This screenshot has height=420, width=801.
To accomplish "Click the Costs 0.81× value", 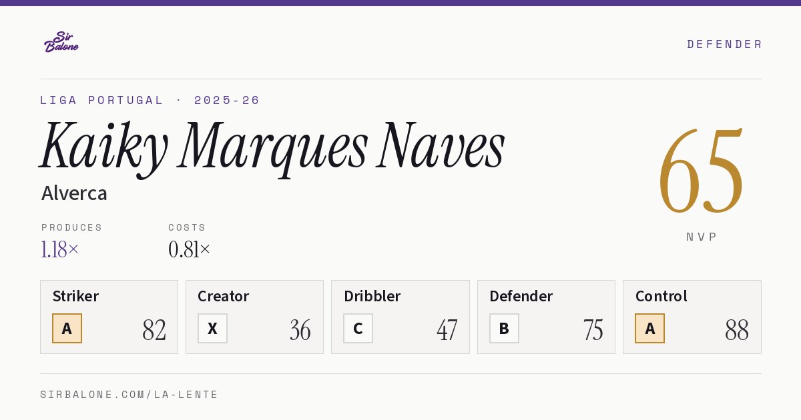I will click(x=189, y=249).
